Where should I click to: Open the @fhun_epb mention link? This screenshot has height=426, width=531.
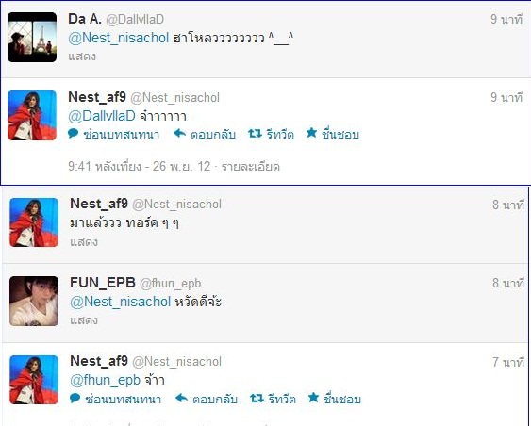(106, 381)
